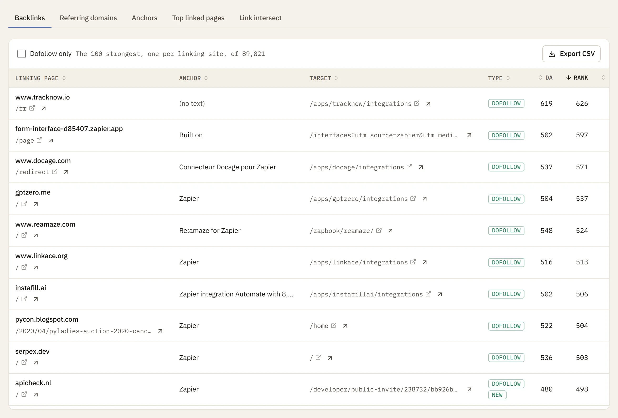618x418 pixels.
Task: Click arrow beside pycon.blogspot.com page path
Action: pos(160,331)
